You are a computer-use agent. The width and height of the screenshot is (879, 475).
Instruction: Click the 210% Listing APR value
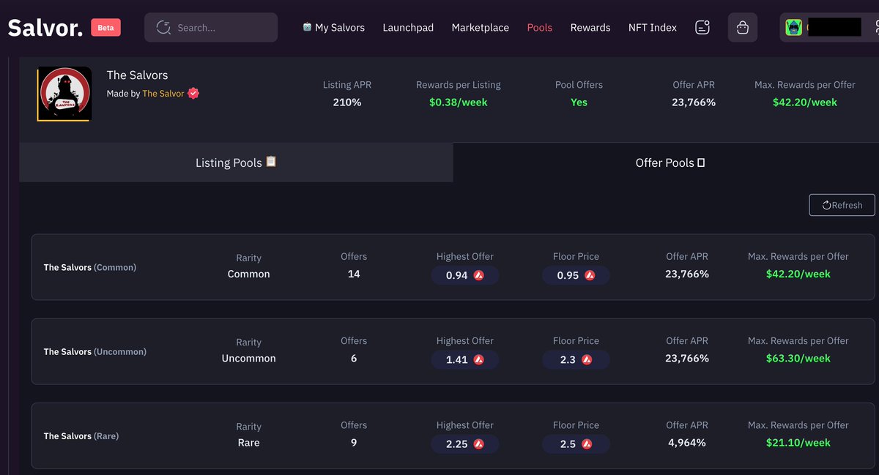pyautogui.click(x=347, y=102)
